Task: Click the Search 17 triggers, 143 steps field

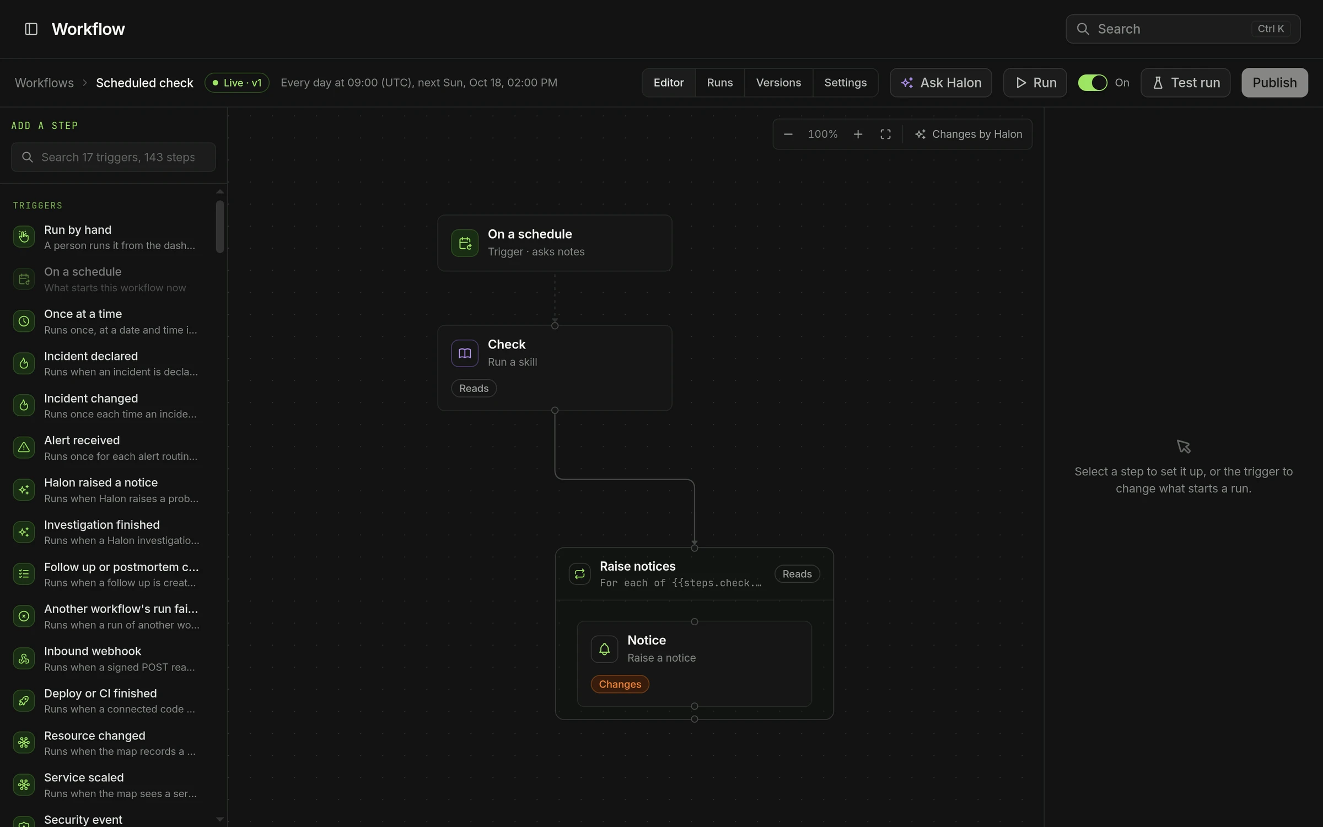Action: tap(113, 157)
